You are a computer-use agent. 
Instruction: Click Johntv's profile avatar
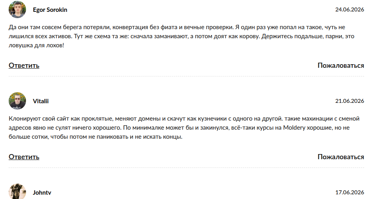(x=17, y=192)
